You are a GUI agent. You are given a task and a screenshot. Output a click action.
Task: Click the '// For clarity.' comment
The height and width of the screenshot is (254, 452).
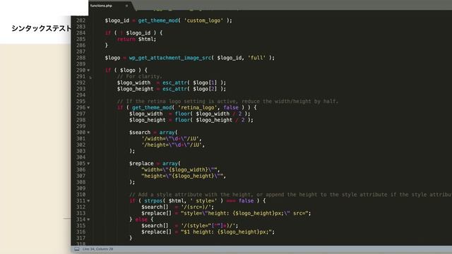pos(140,77)
